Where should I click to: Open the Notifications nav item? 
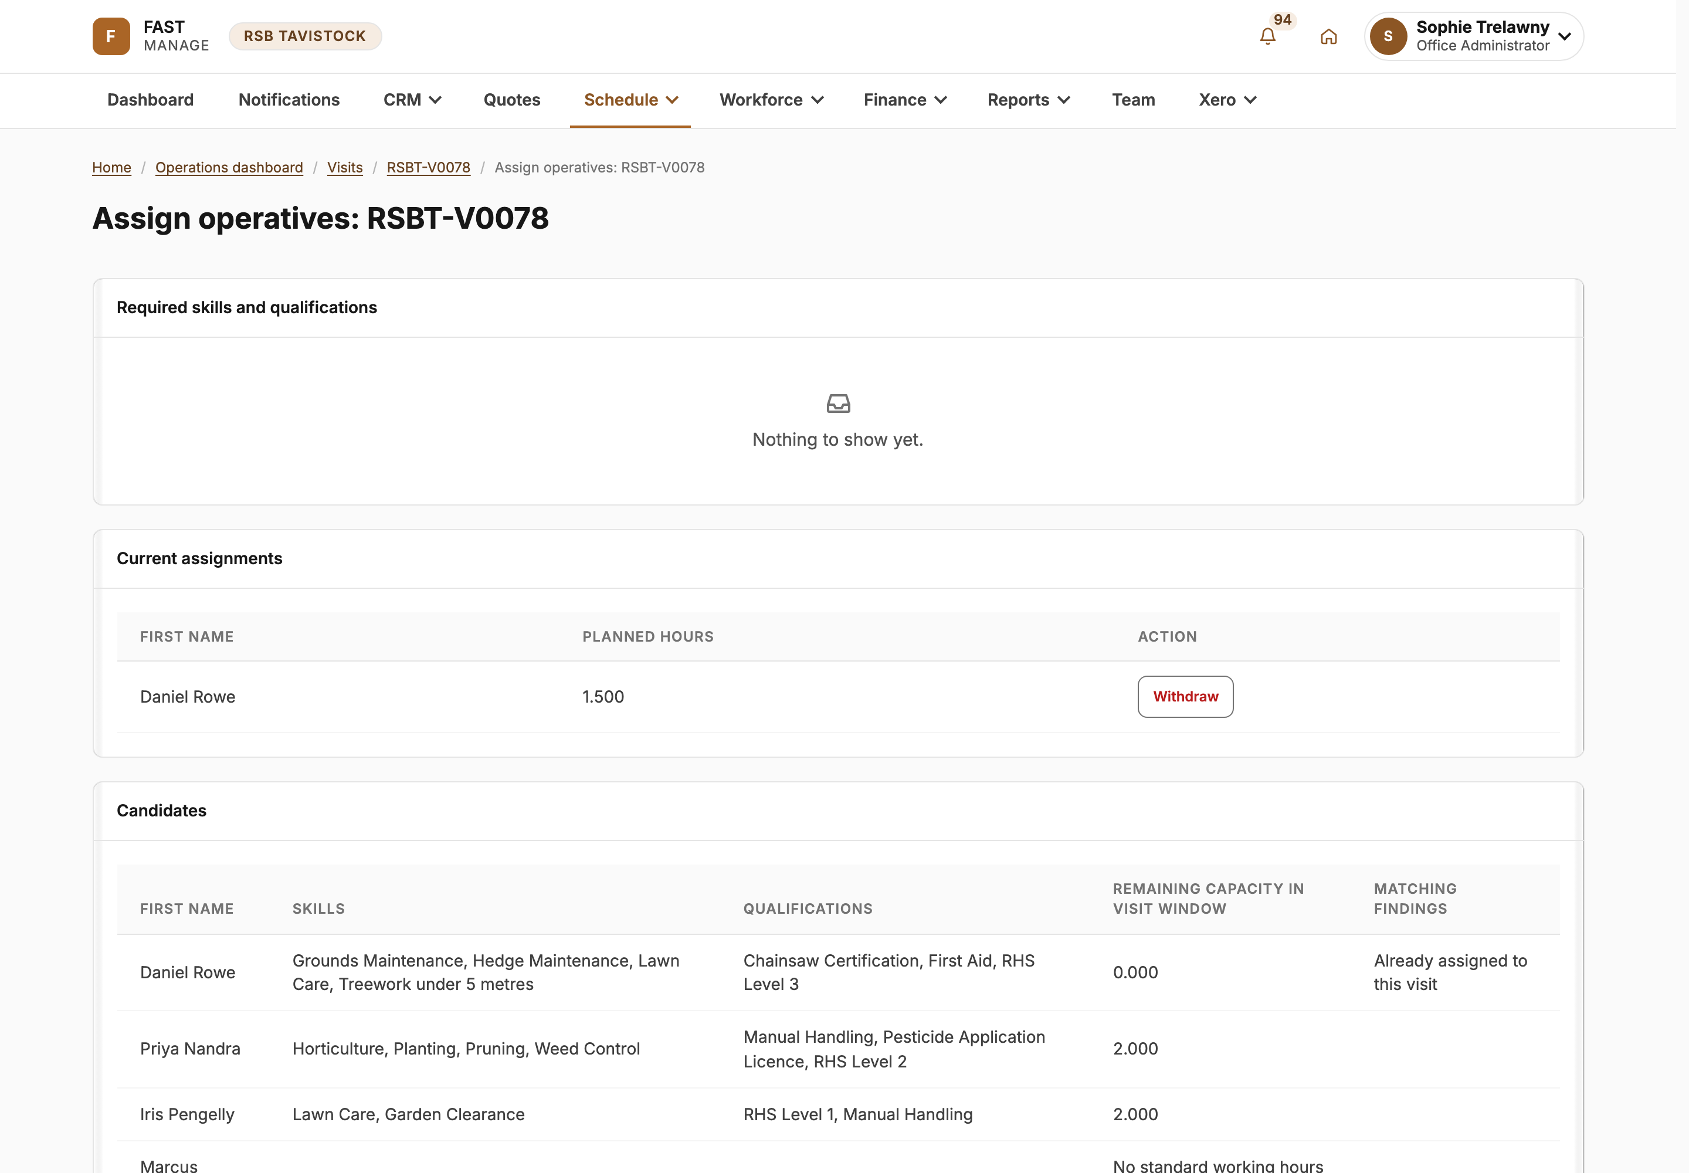pos(289,100)
